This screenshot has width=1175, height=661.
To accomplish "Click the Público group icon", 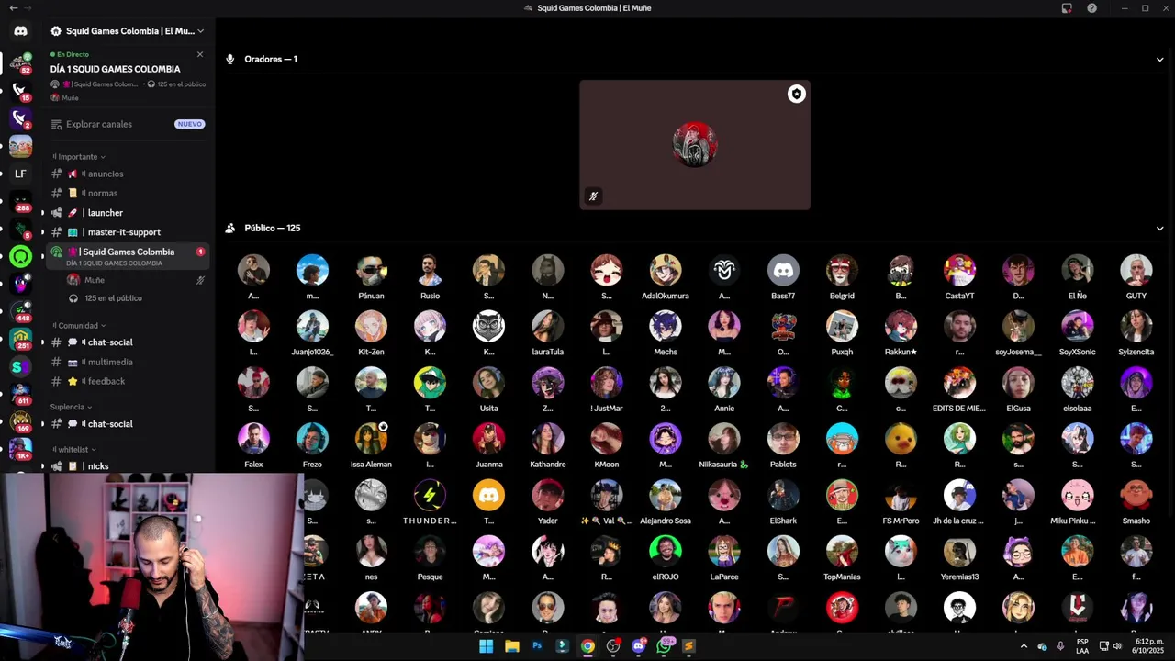I will (x=230, y=228).
